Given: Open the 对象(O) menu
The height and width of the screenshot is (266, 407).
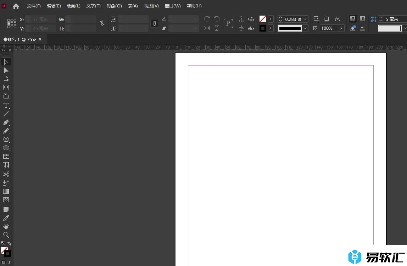Looking at the screenshot, I should pos(114,6).
